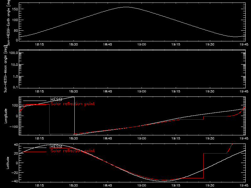Click 19:00 time label under Moon angle plot

[142, 91]
